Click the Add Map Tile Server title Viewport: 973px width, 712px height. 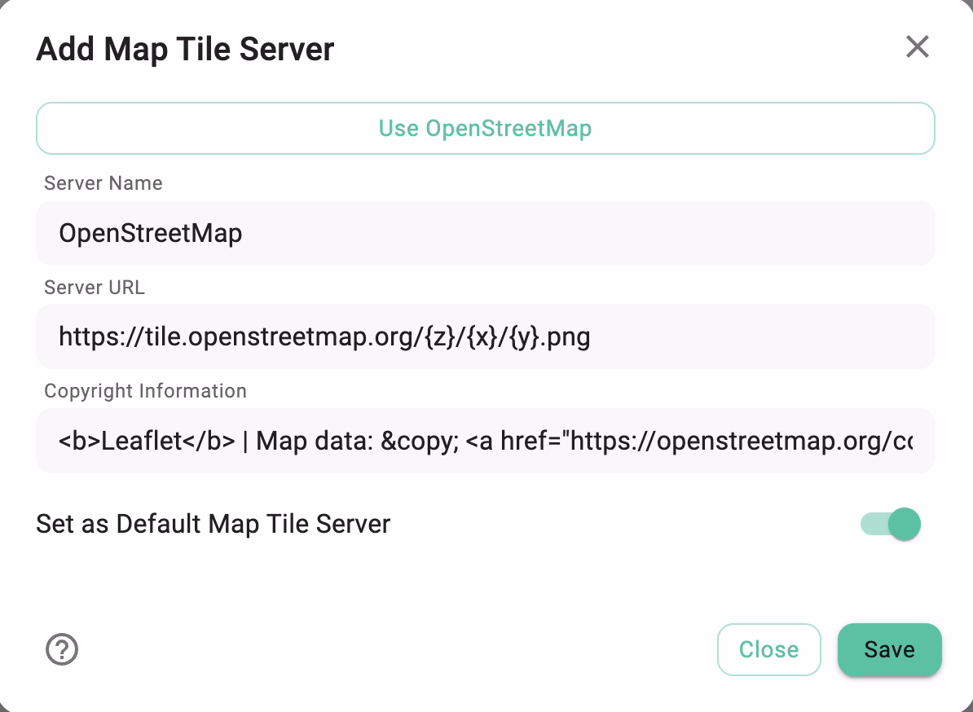[184, 49]
